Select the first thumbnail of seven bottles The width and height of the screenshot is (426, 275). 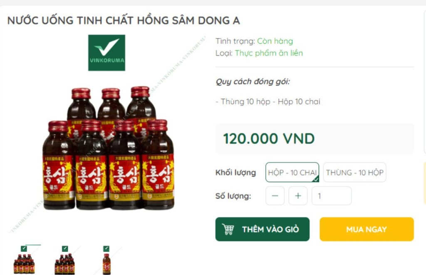[x=24, y=260]
